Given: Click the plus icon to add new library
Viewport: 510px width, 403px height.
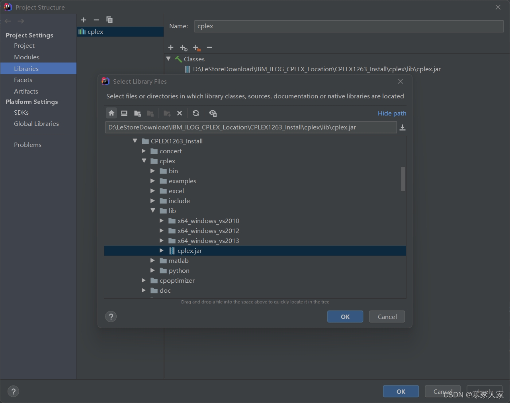Looking at the screenshot, I should [x=84, y=20].
